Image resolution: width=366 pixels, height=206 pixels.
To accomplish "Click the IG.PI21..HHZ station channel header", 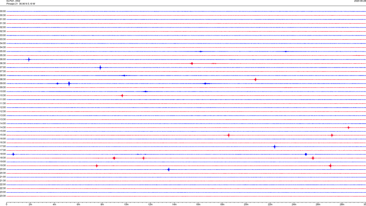I will [13, 1].
